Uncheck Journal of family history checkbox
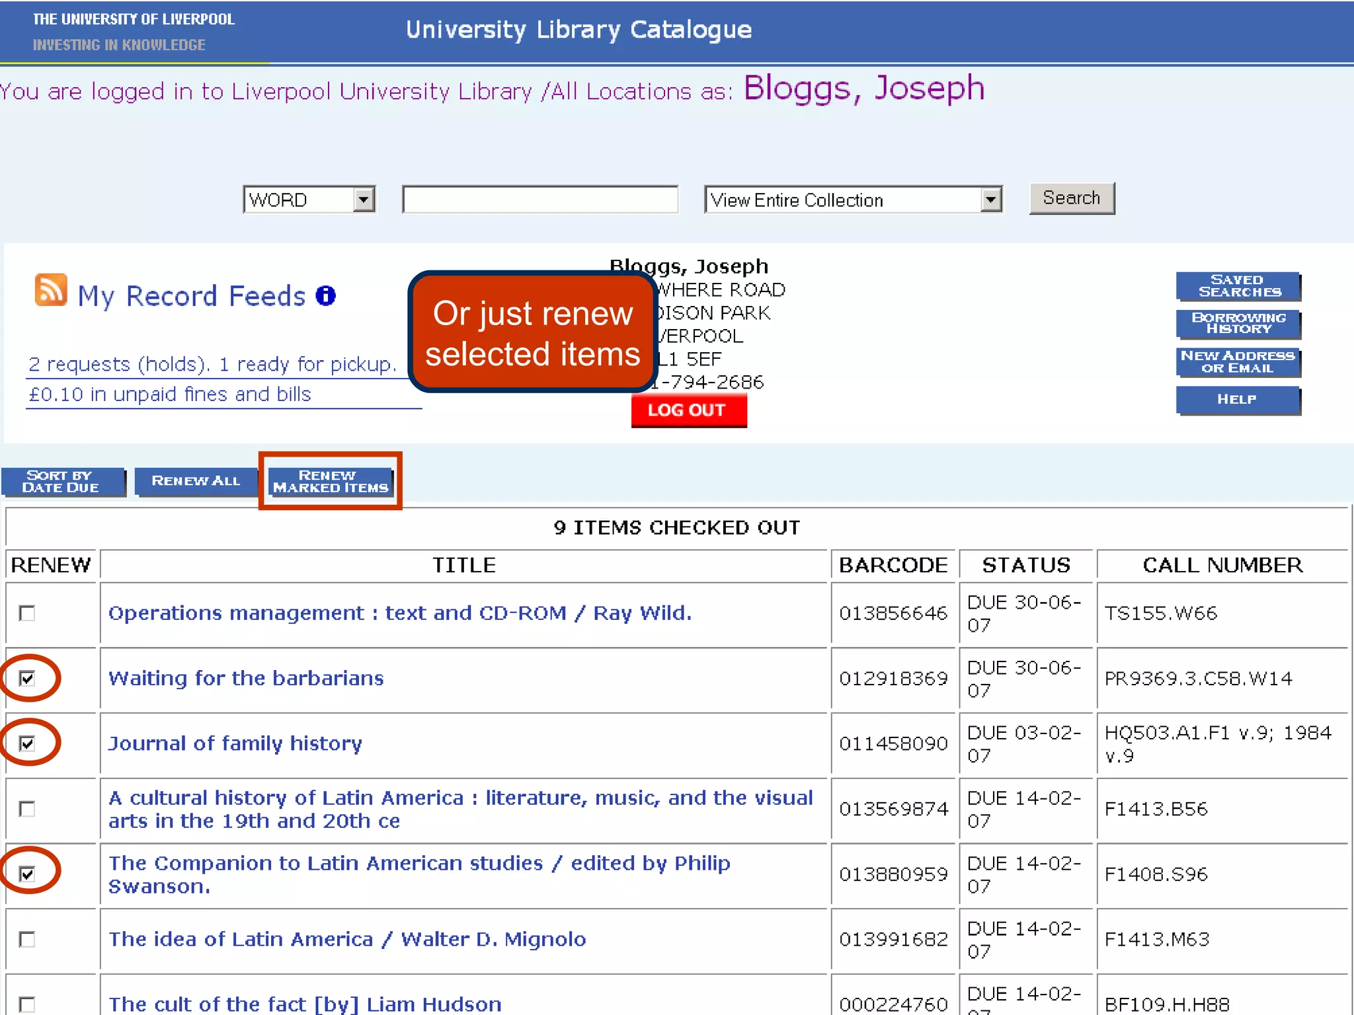Image resolution: width=1354 pixels, height=1015 pixels. coord(27,744)
